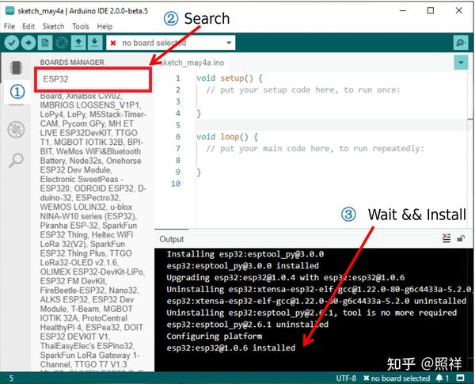475x384 pixels.
Task: Open the new sketch file icon
Action: click(x=45, y=43)
